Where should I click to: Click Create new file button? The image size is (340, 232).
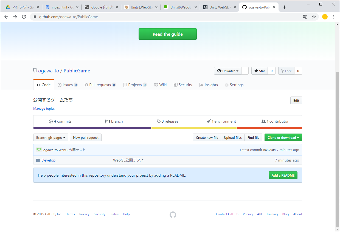click(x=207, y=137)
